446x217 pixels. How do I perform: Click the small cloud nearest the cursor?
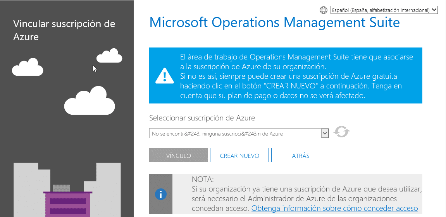110,56
